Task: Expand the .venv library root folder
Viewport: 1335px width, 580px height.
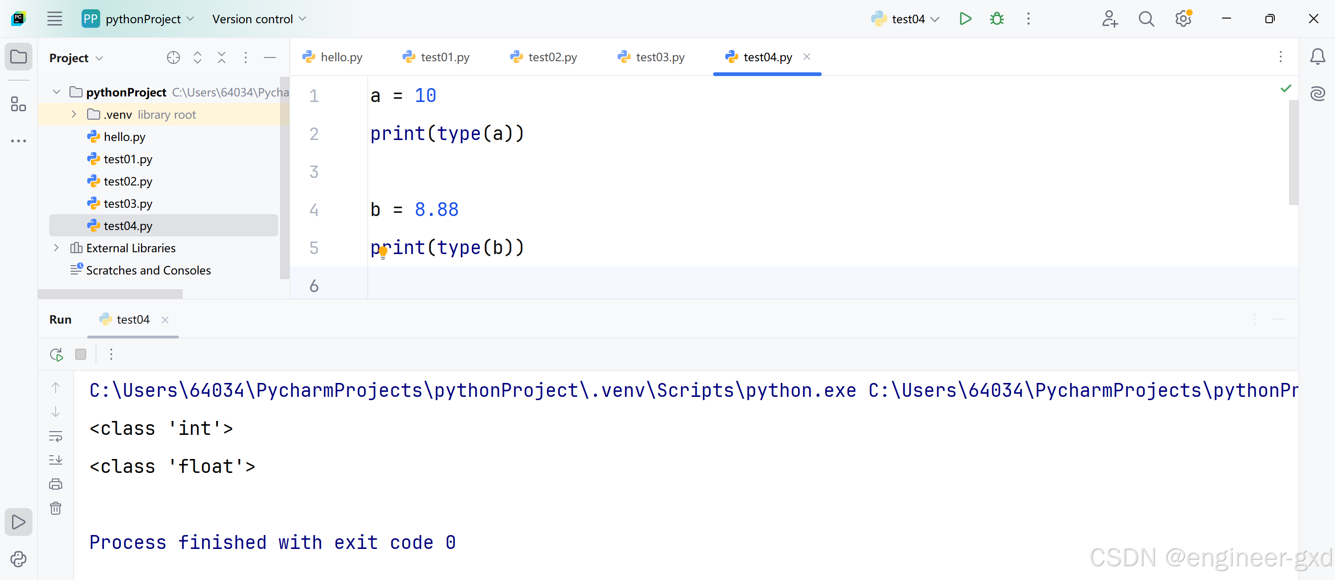Action: tap(74, 114)
